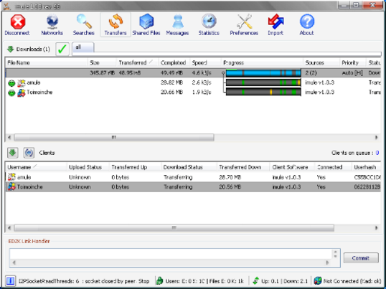Click the Import toolbar icon

coord(276,25)
